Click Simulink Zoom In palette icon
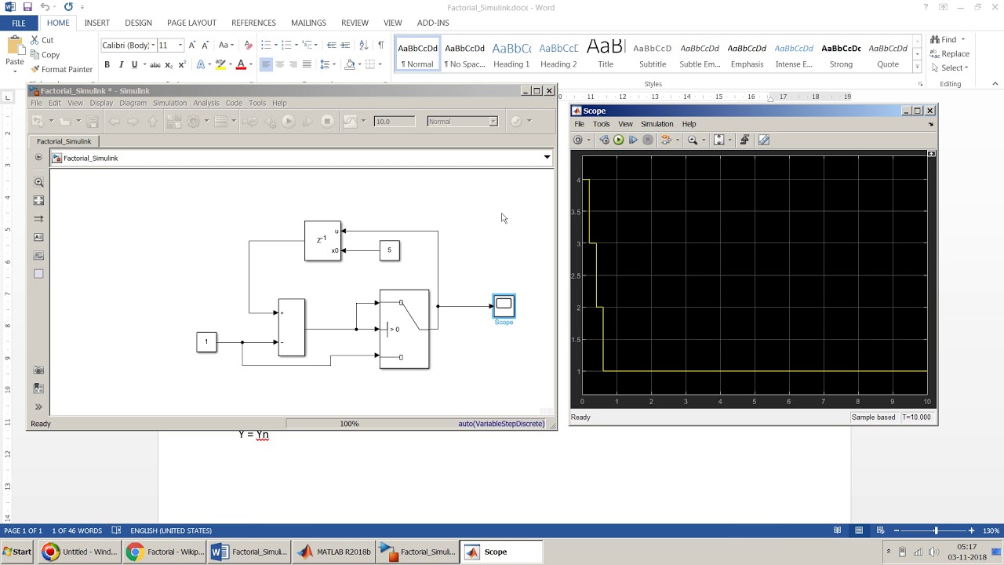Viewport: 1004px width, 565px height. point(38,182)
